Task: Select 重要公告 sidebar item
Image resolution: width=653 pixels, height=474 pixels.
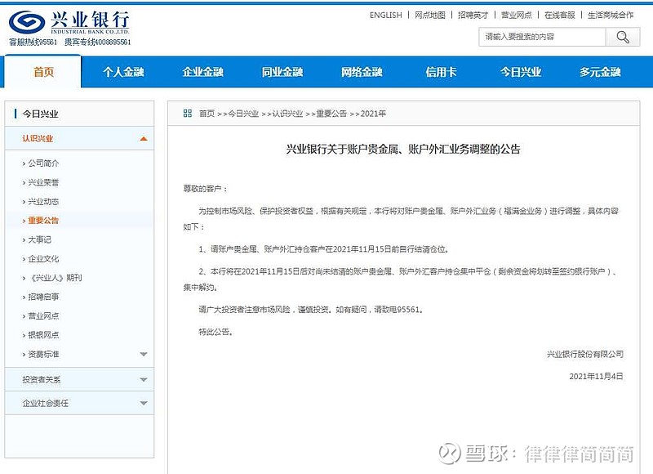Action: tap(43, 220)
